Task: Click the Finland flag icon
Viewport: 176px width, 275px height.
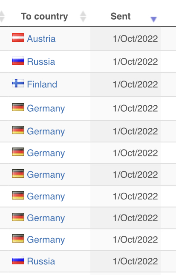Action: click(x=18, y=83)
